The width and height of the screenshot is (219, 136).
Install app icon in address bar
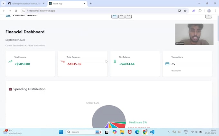(x=179, y=11)
